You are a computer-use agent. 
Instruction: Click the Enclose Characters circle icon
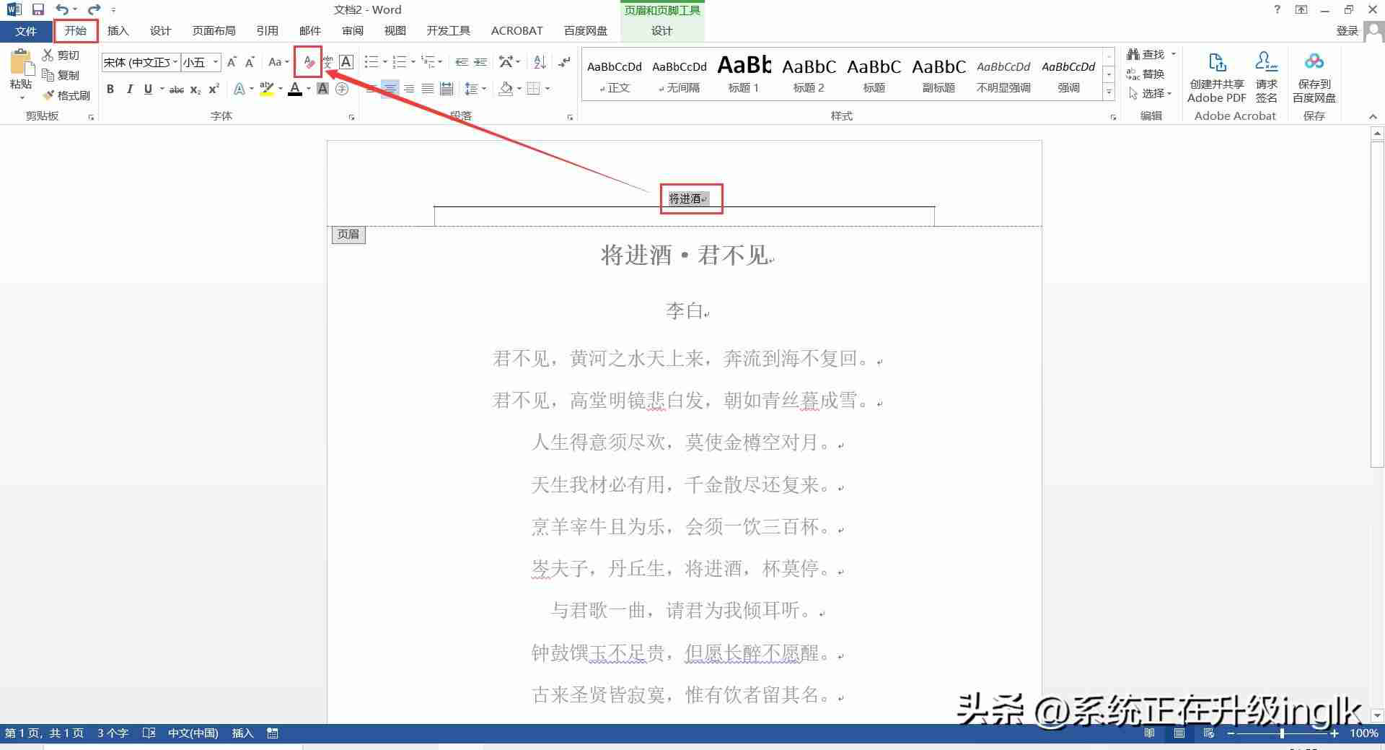[342, 89]
